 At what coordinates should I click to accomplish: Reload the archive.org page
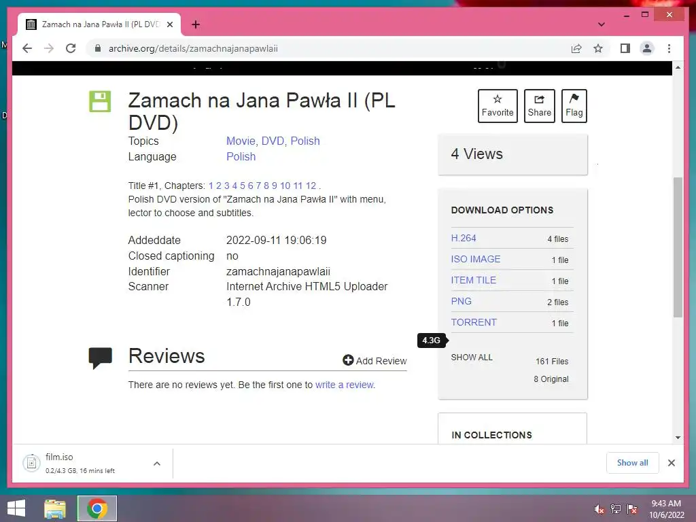pyautogui.click(x=71, y=48)
